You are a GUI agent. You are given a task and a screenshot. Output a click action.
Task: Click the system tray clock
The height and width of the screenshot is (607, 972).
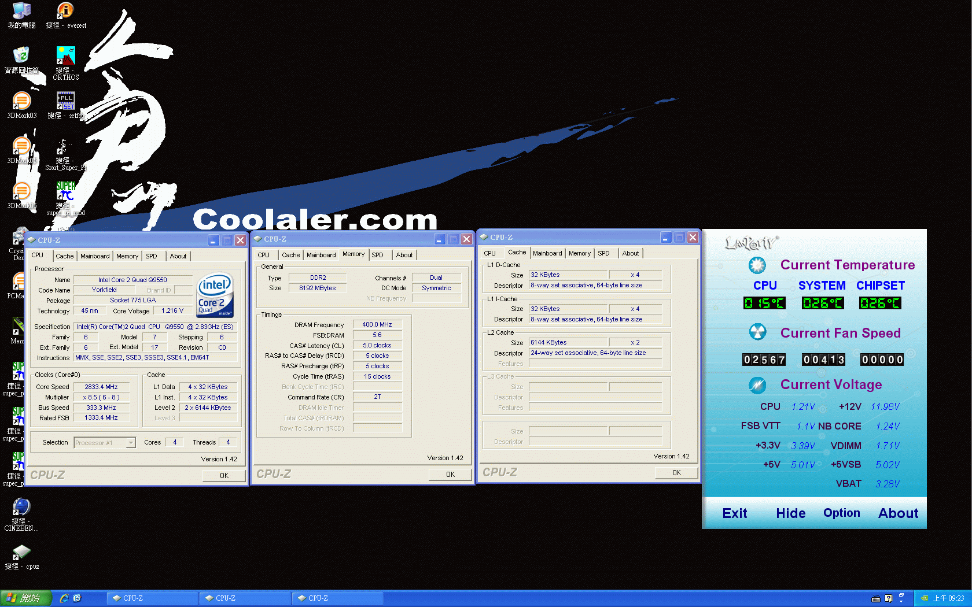pyautogui.click(x=948, y=598)
